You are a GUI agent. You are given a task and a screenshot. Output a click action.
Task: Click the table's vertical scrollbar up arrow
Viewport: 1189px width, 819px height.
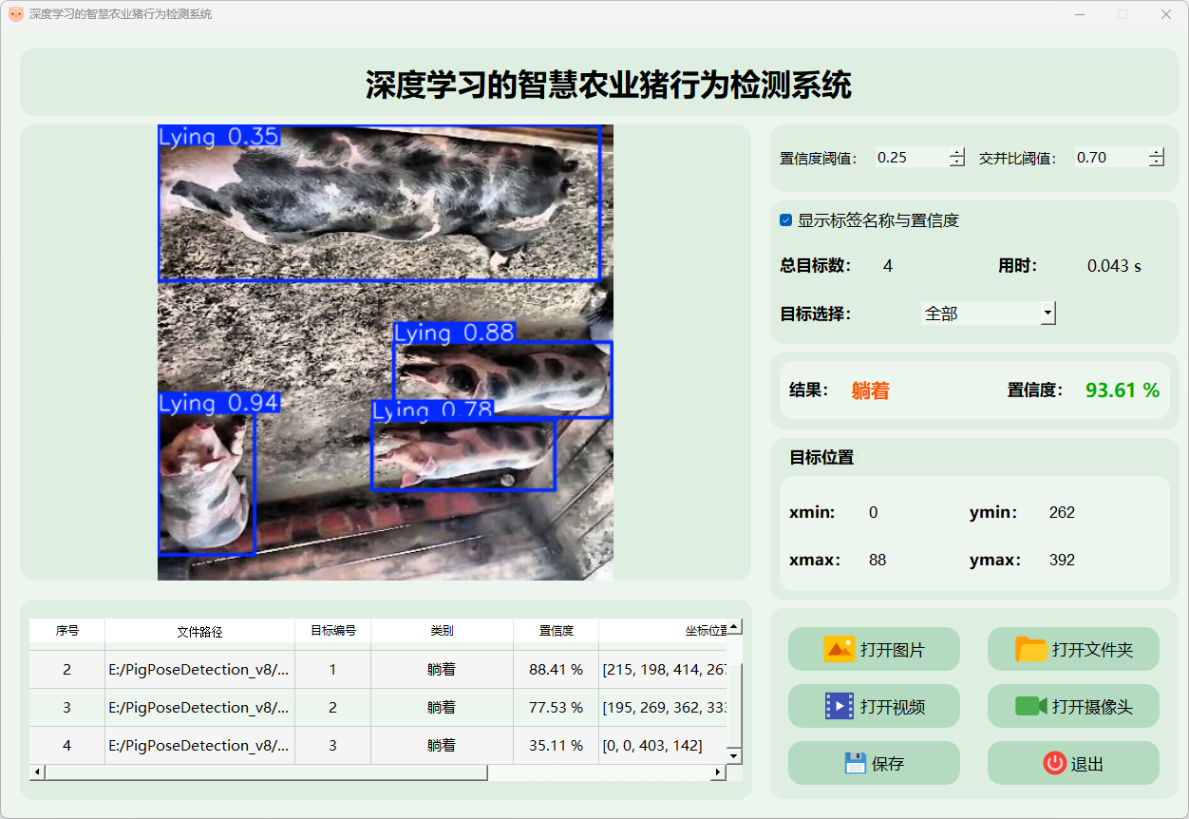(x=734, y=627)
